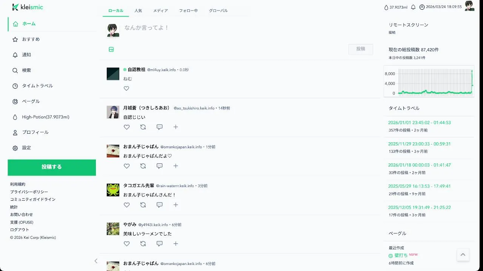Like 月城蒼's post 自認じじい
Viewport: 483px width, 271px height.
[x=126, y=127]
